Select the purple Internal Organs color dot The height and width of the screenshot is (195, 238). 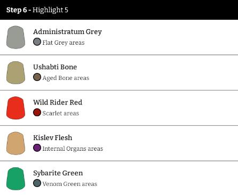point(37,148)
